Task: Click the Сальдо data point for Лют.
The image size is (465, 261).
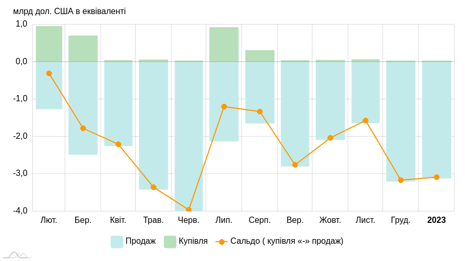Action: click(x=49, y=74)
